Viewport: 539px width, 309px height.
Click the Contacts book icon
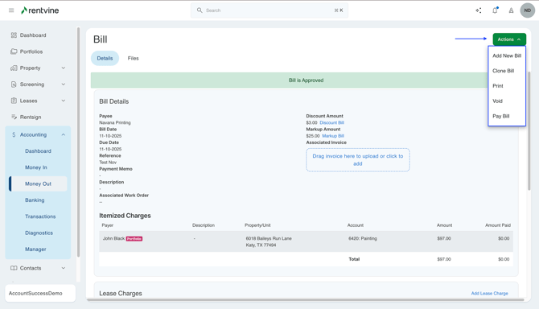pos(14,268)
